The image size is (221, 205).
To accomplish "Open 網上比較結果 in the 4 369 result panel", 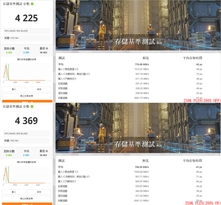I will click(x=26, y=199).
